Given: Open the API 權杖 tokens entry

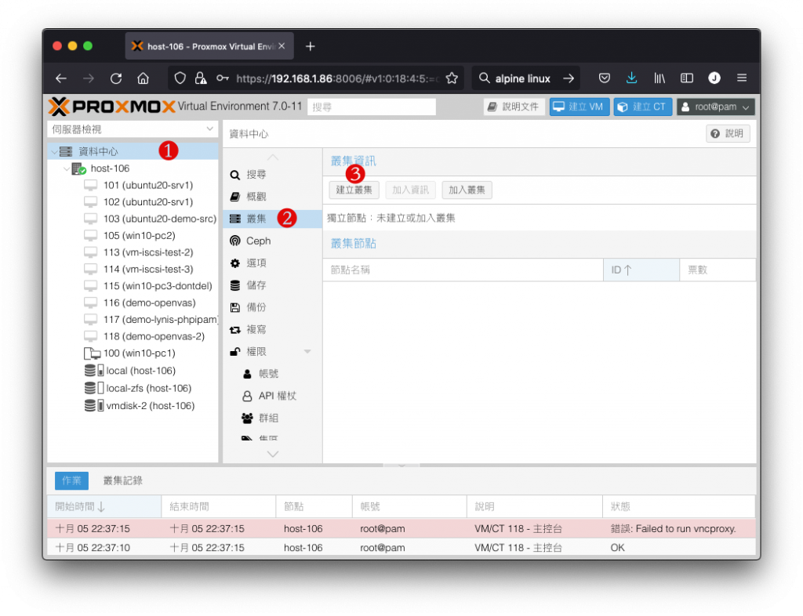Looking at the screenshot, I should (272, 396).
